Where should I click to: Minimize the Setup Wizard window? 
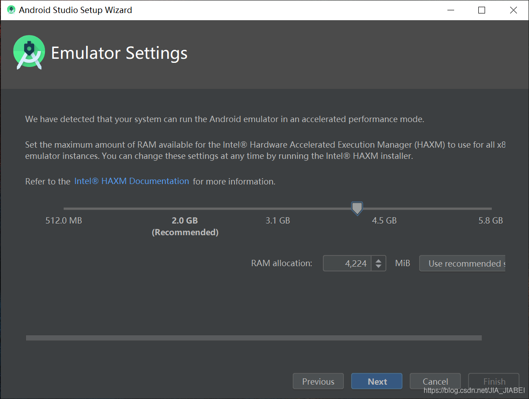pyautogui.click(x=451, y=10)
